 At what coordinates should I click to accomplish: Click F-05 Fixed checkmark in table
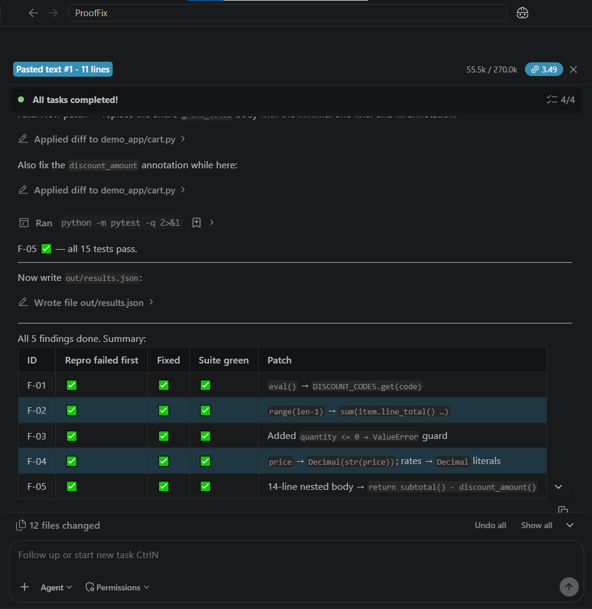click(164, 487)
